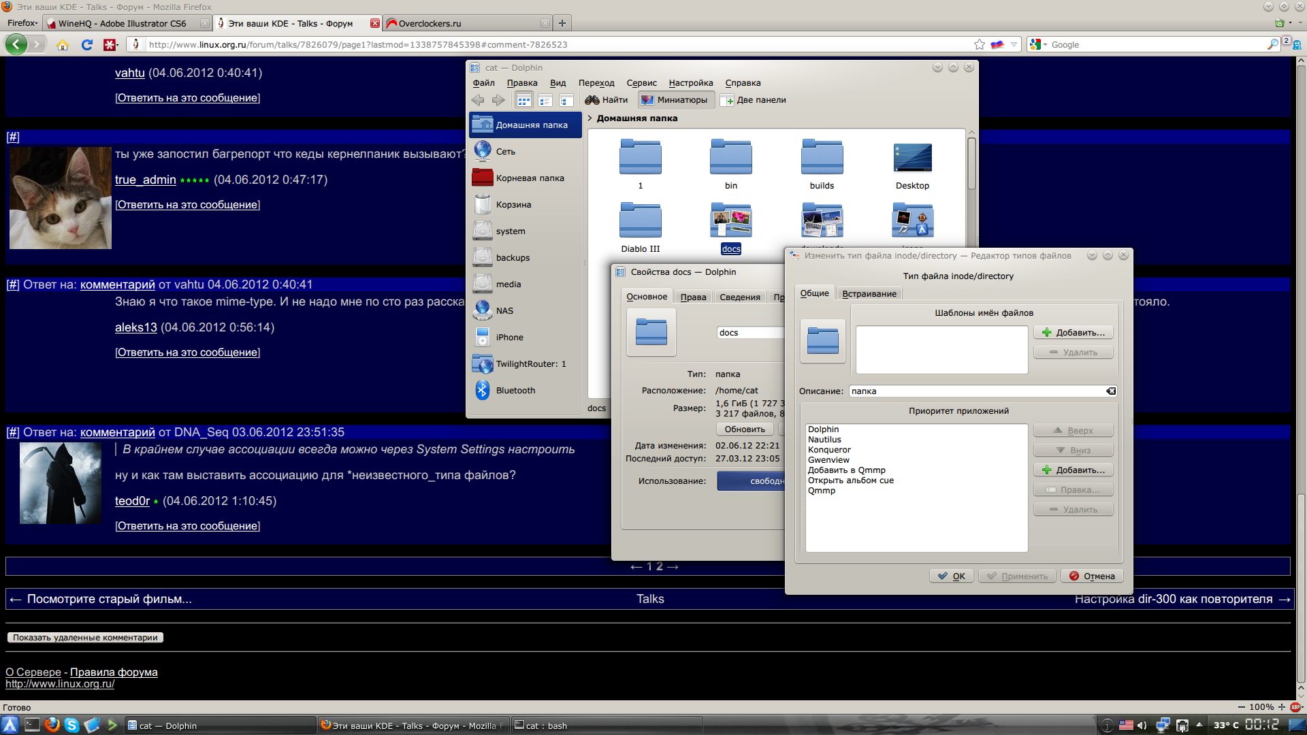Select the iPhone device in sidebar
Image resolution: width=1307 pixels, height=735 pixels.
coord(509,338)
